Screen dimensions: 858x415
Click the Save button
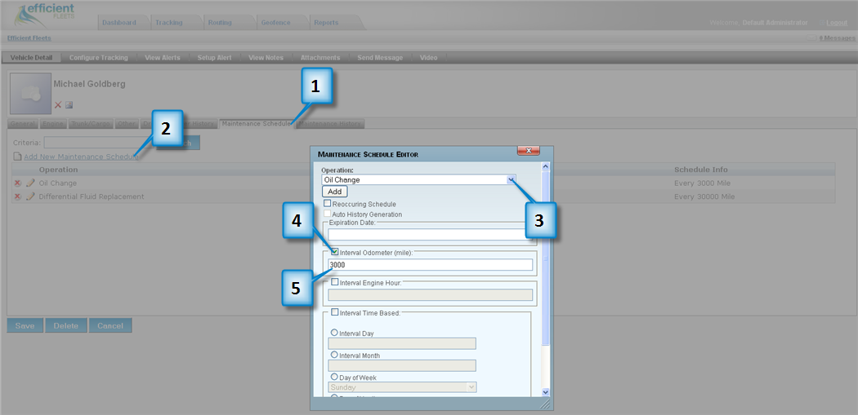click(25, 325)
